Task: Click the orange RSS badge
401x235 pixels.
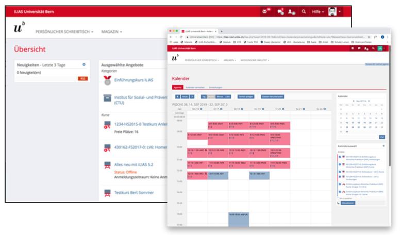Action: pos(82,79)
